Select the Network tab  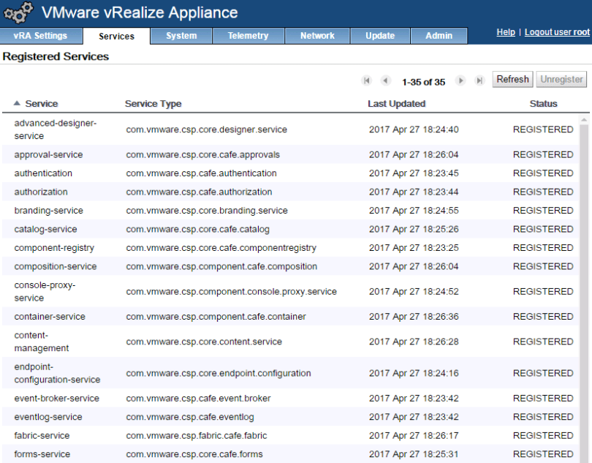pyautogui.click(x=317, y=36)
